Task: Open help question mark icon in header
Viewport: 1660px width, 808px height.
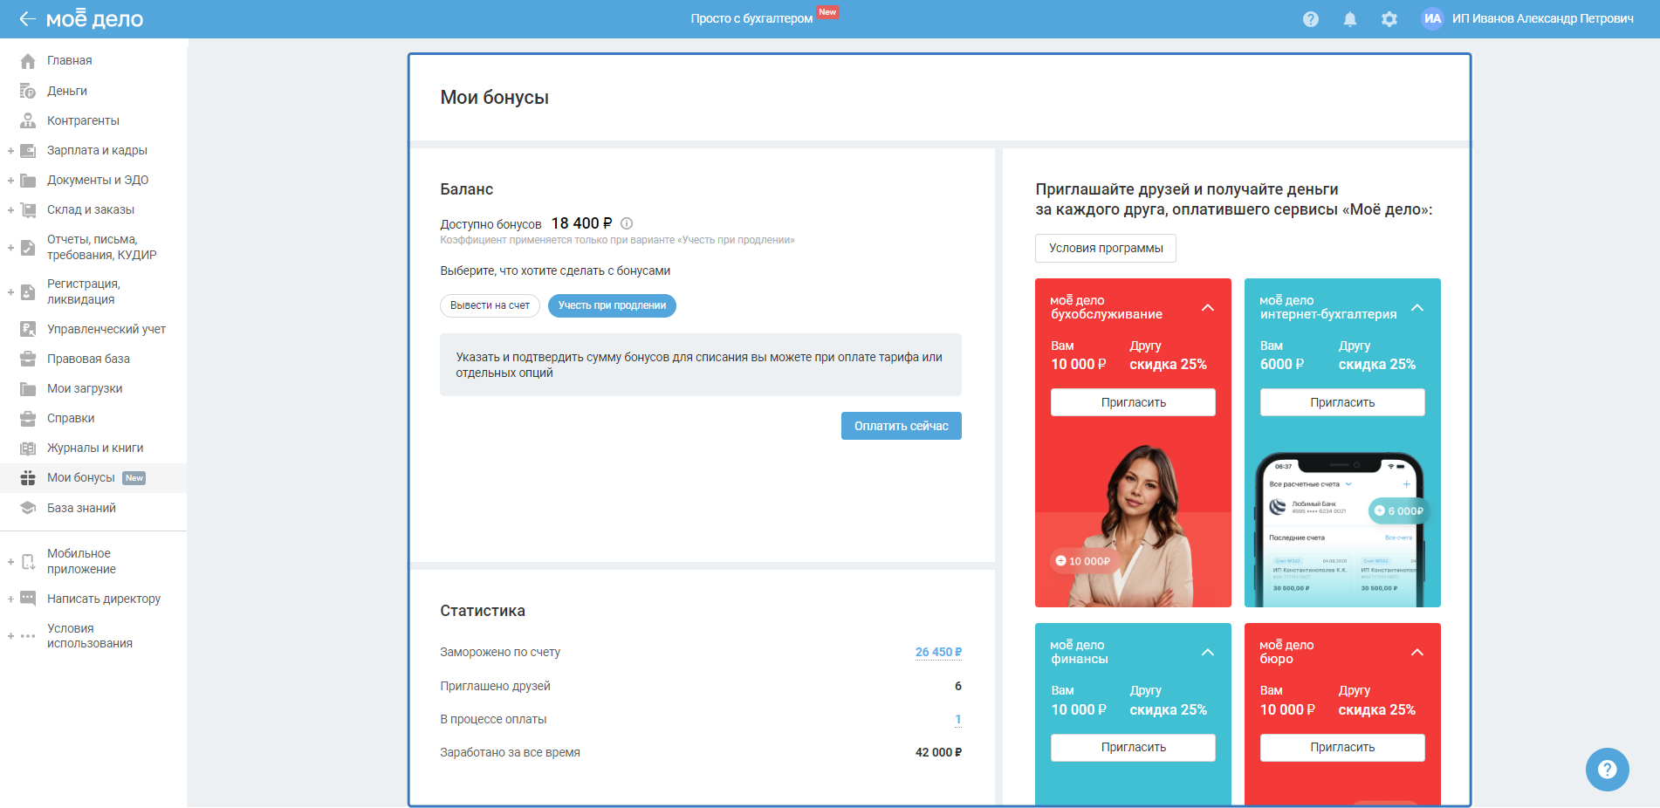Action: [x=1310, y=19]
